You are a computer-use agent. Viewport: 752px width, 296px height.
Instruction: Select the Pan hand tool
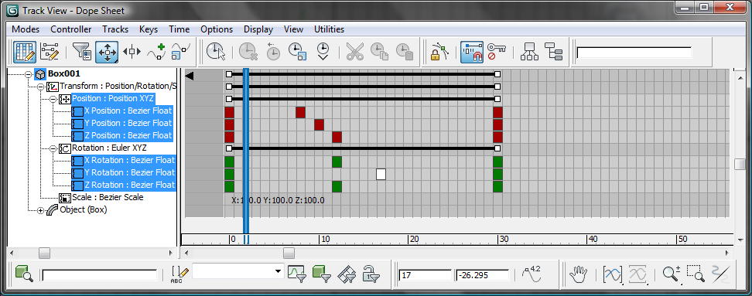coord(579,274)
